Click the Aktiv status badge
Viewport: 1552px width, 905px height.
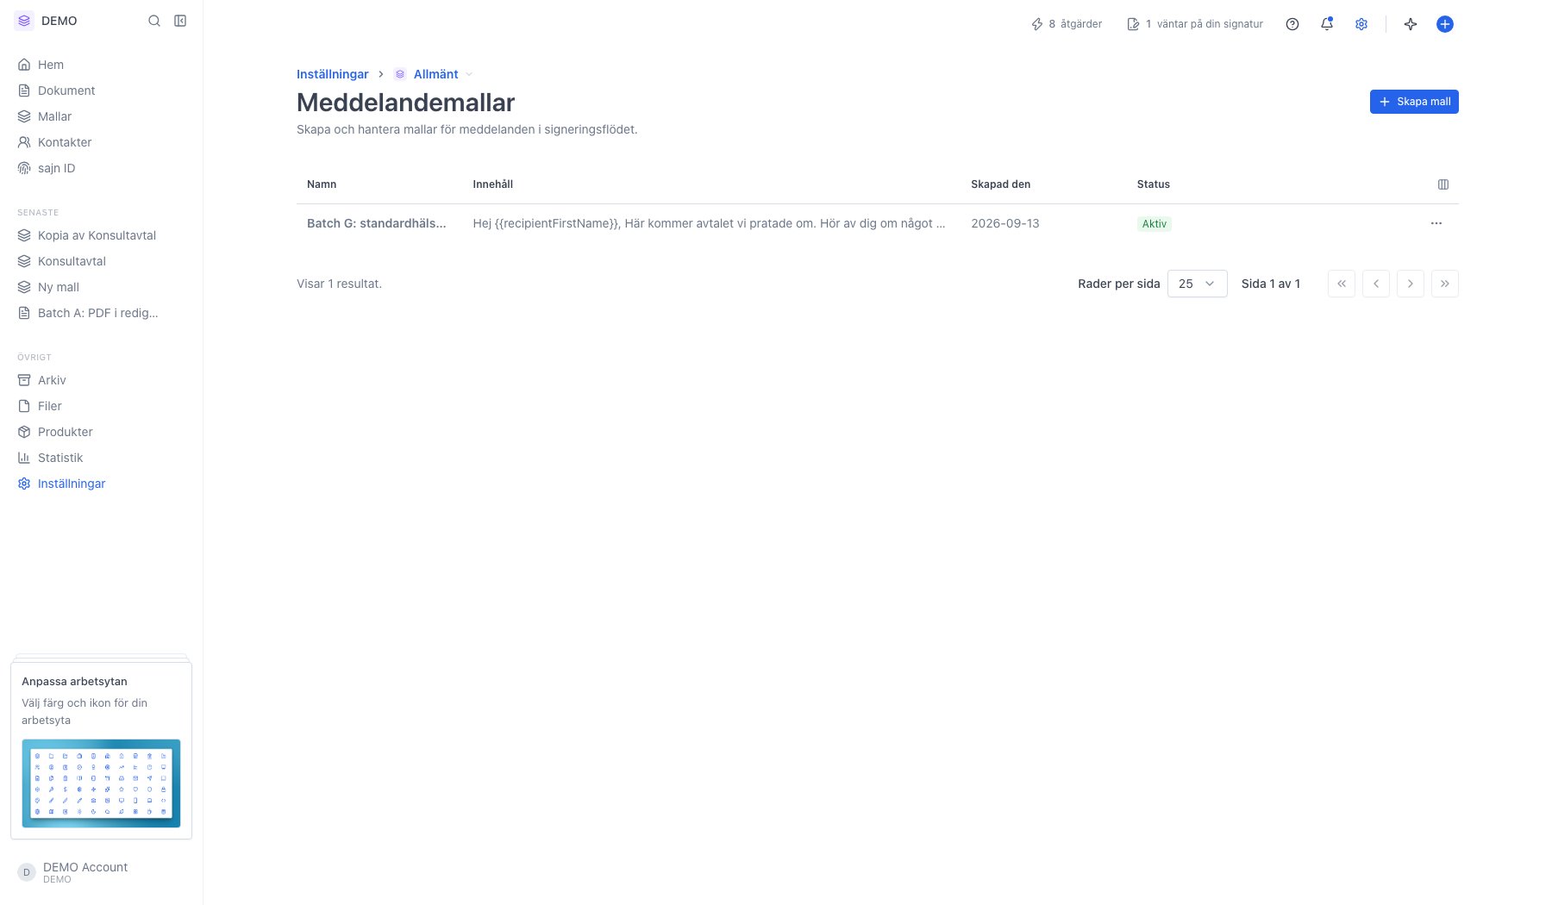pos(1154,224)
